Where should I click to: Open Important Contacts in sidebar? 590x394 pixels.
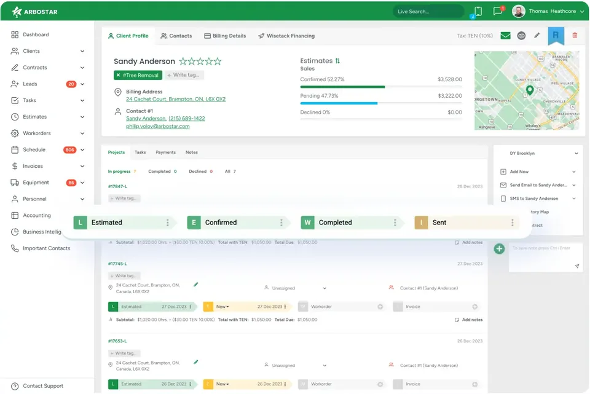tap(46, 248)
